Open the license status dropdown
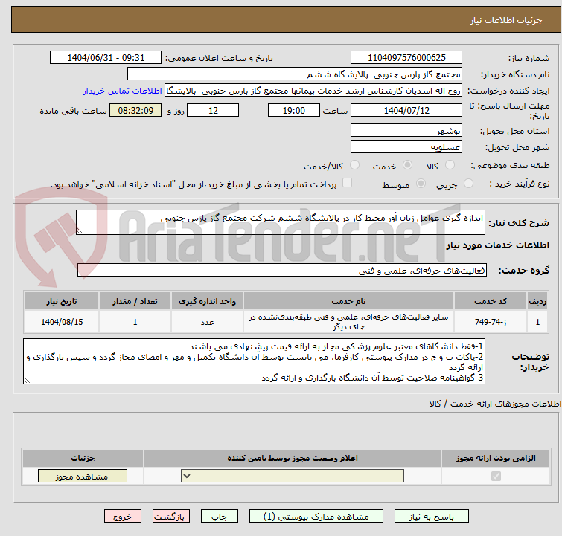The image size is (562, 536). tap(293, 477)
